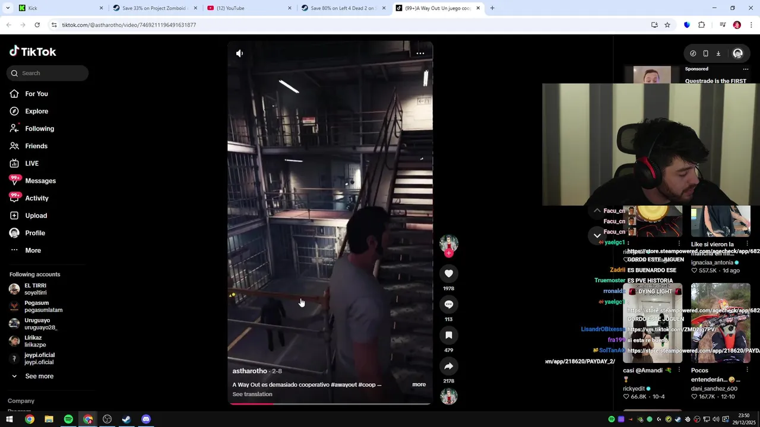Viewport: 760px width, 427px height.
Task: Open Lirikaz following account
Action: click(36, 341)
